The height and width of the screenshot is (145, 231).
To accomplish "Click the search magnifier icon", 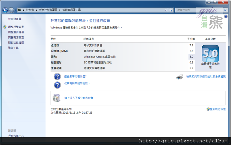I will [x=225, y=10].
